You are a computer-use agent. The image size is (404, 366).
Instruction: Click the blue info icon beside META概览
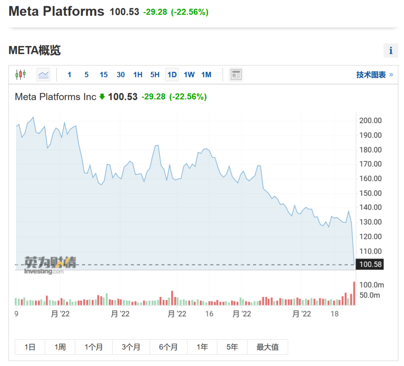pyautogui.click(x=391, y=50)
